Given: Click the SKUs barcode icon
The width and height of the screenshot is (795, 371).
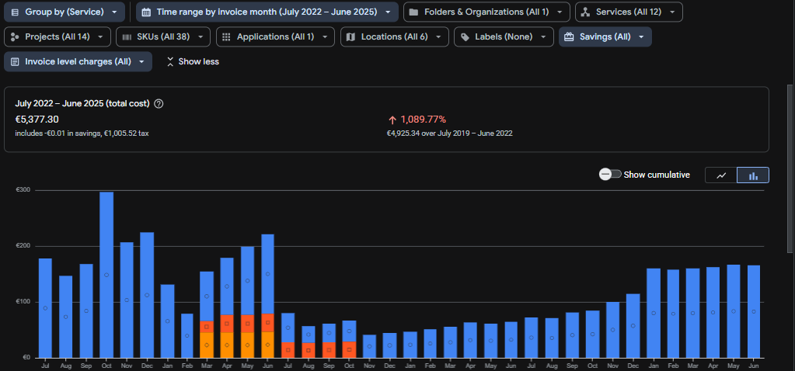Looking at the screenshot, I should 127,36.
